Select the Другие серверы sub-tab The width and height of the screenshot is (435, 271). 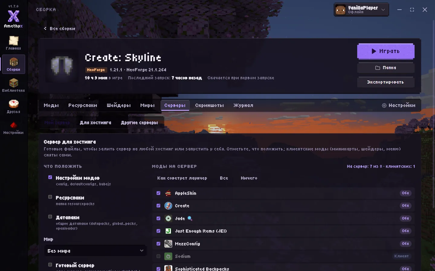[x=139, y=123]
